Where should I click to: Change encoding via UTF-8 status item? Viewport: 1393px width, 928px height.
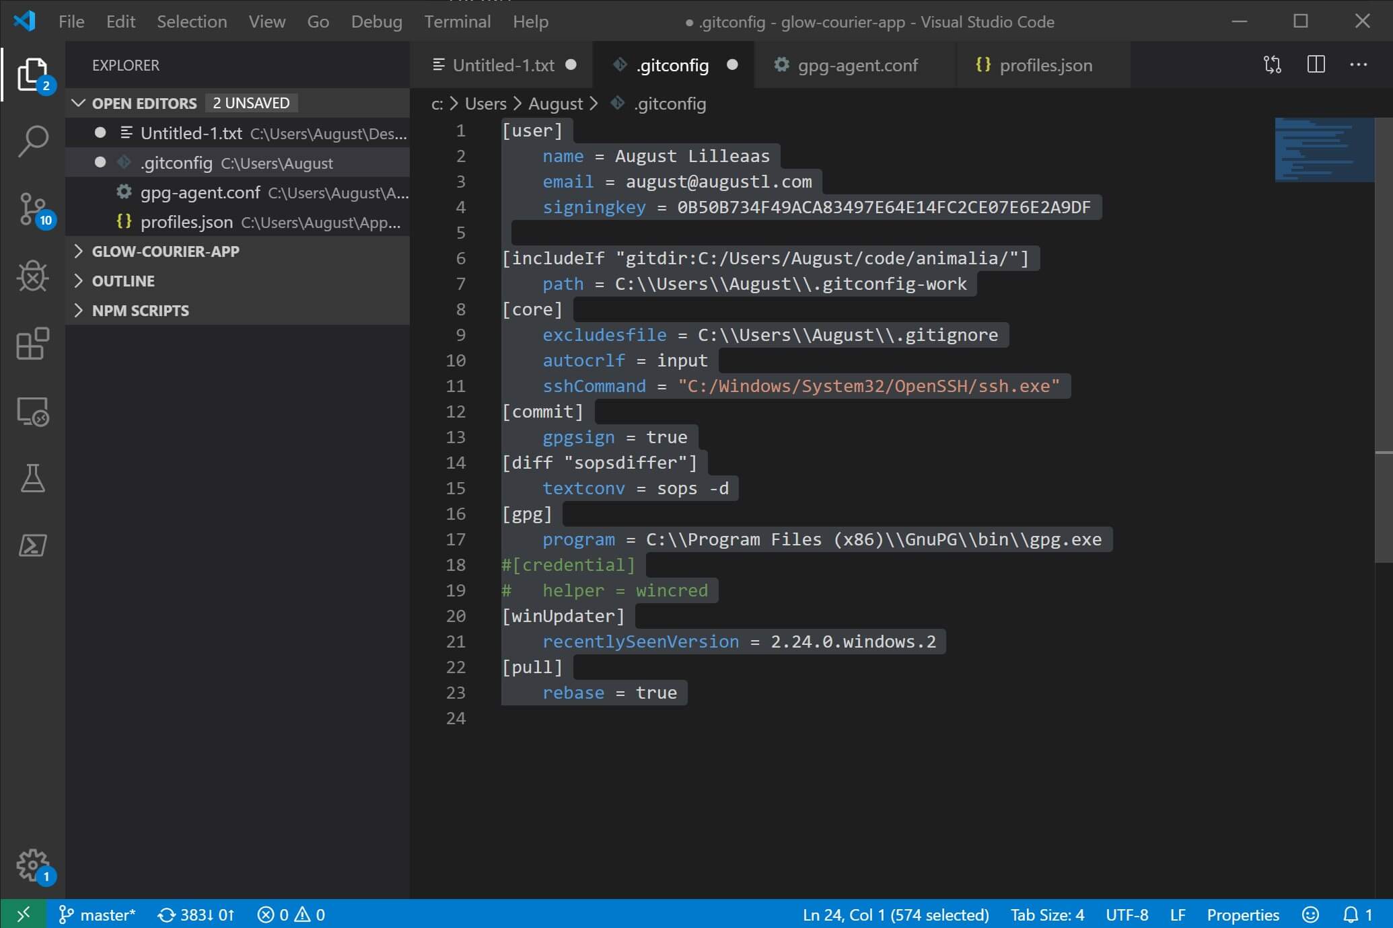click(x=1127, y=915)
